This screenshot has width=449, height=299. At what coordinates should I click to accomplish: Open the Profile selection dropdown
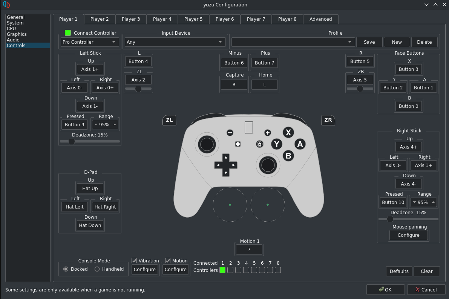pyautogui.click(x=293, y=42)
